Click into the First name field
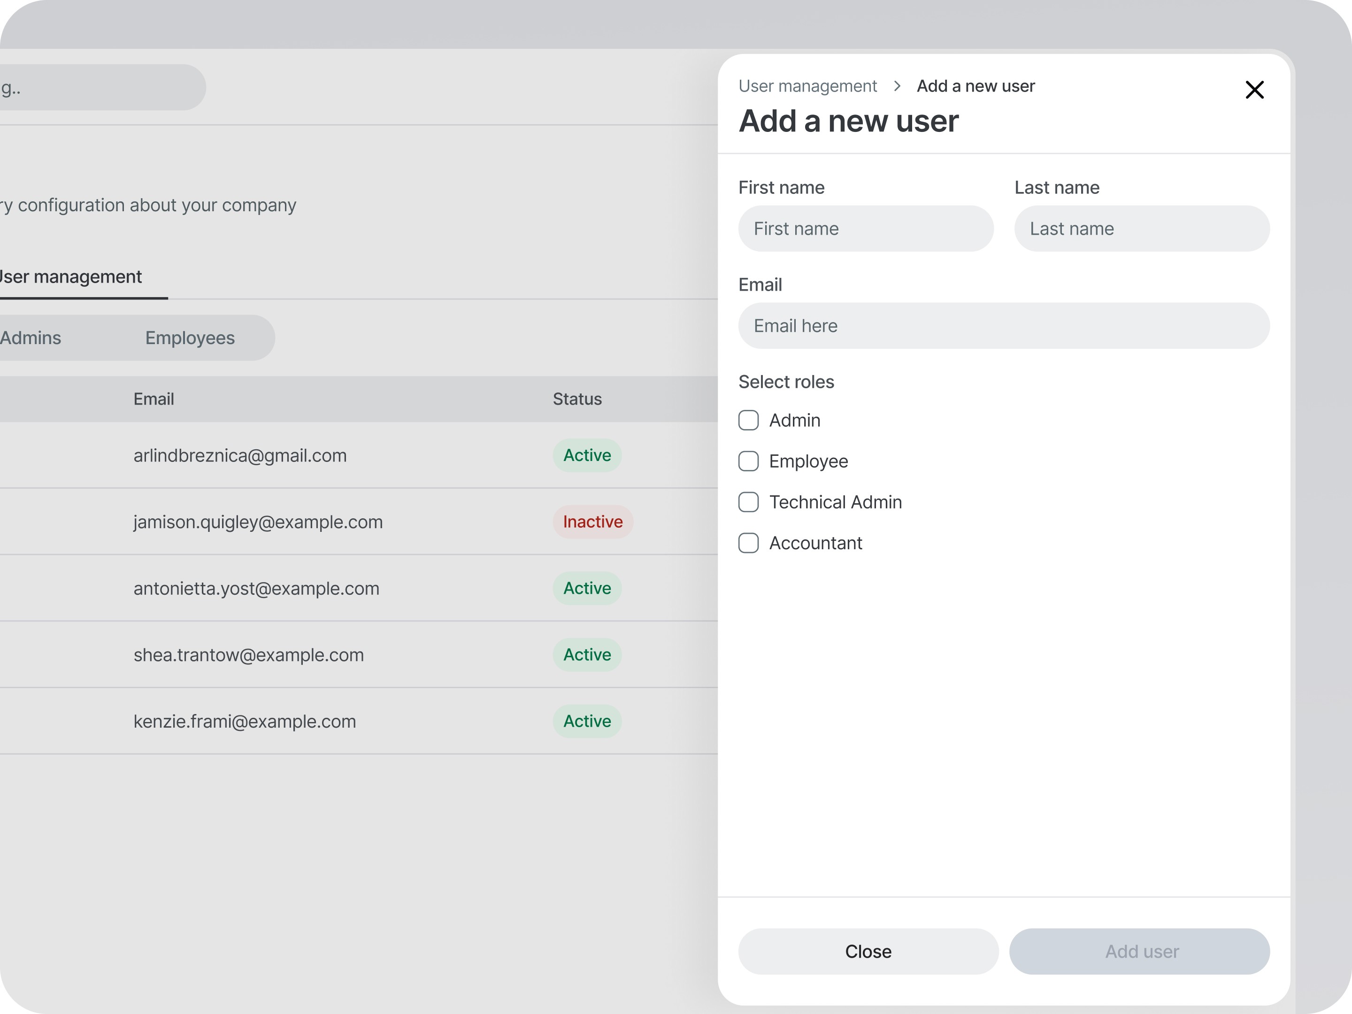This screenshot has height=1014, width=1352. click(866, 229)
